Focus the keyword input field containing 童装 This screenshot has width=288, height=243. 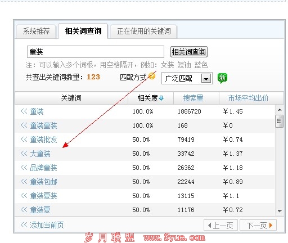pos(96,52)
